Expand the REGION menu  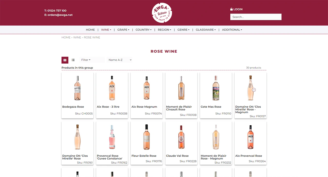pos(165,30)
